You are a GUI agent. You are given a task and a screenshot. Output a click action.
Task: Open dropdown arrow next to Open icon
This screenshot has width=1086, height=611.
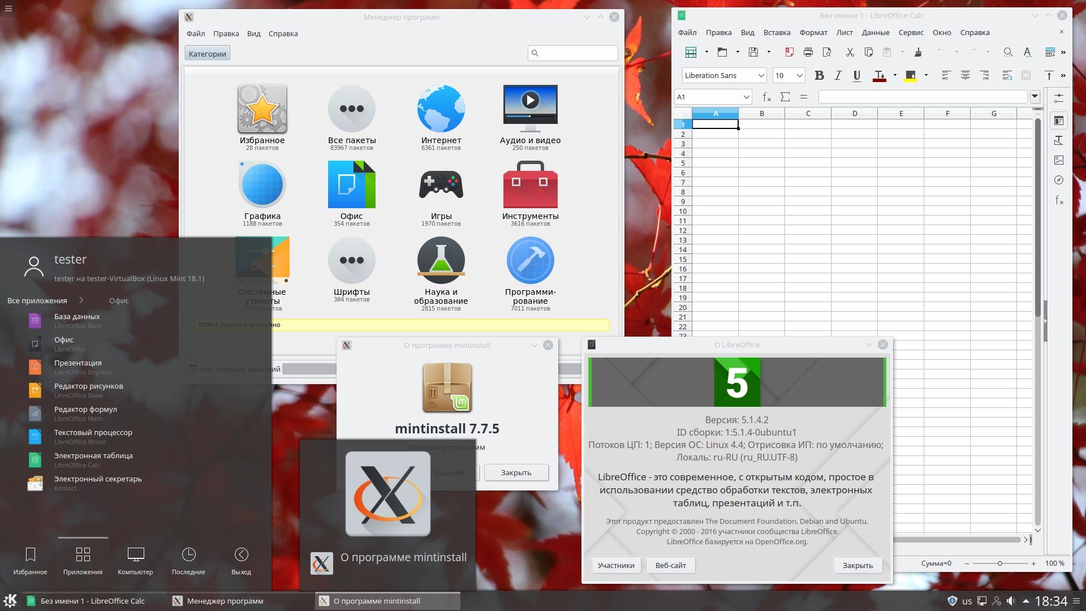pos(738,52)
